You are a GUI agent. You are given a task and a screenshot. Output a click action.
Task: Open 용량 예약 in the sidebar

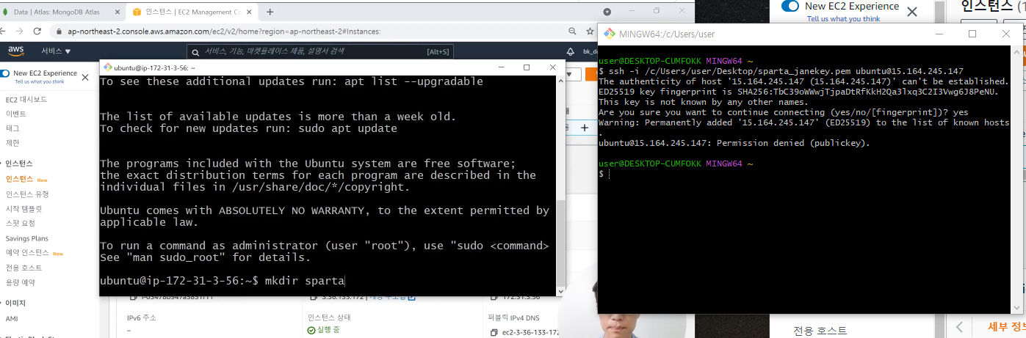point(20,282)
